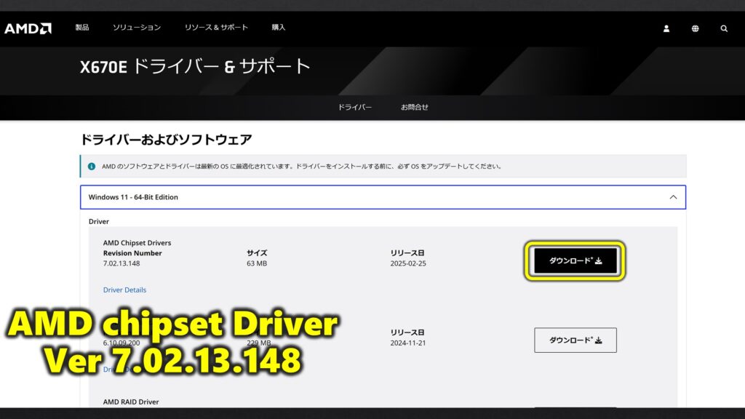
Task: Select the 63 MB size value
Action: (257, 263)
